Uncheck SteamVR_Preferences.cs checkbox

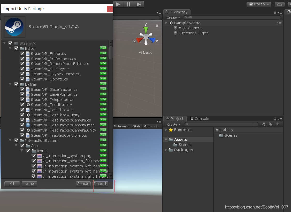click(x=22, y=59)
